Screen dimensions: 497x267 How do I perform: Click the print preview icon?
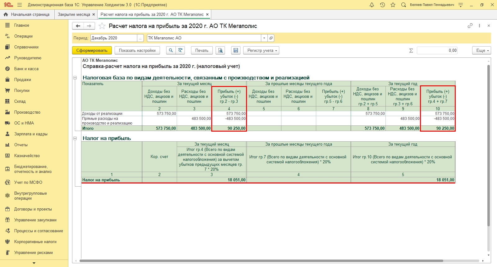[x=221, y=50]
